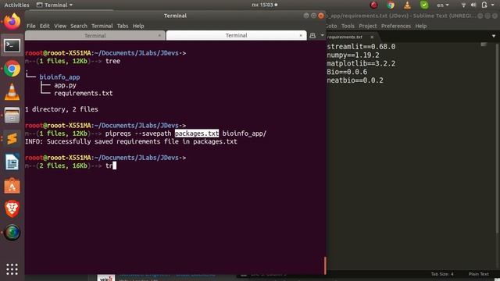Viewport: 500px width, 281px height.
Task: Open Sublime Text Goto menu
Action: (x=331, y=26)
